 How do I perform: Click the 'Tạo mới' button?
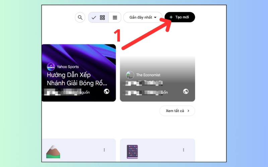tap(180, 17)
